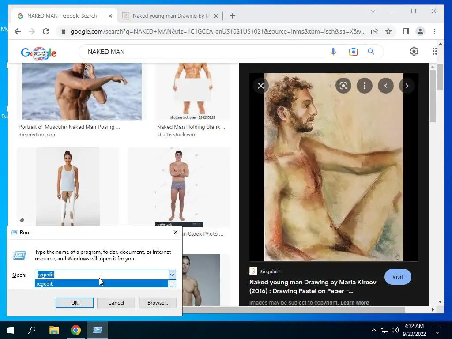Search inside image with the Lens icon
452x339 pixels.
click(343, 86)
